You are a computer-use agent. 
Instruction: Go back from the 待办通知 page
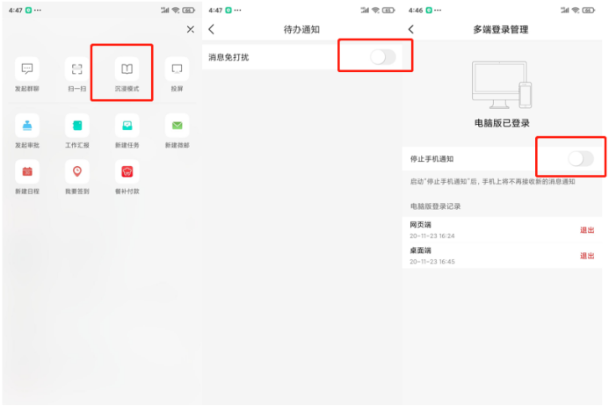pyautogui.click(x=211, y=29)
